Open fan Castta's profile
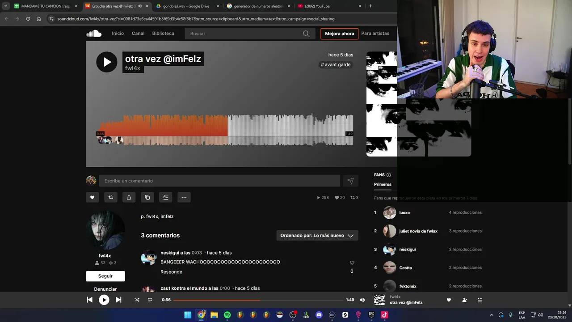 tap(405, 268)
